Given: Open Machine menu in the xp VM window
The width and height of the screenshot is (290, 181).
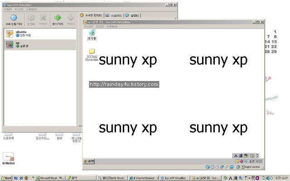Looking at the screenshot, I should [x=88, y=26].
